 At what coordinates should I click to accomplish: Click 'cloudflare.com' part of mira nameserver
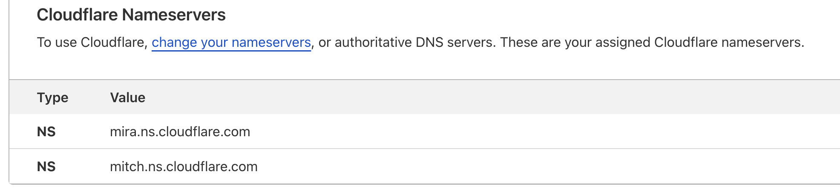[x=204, y=132]
